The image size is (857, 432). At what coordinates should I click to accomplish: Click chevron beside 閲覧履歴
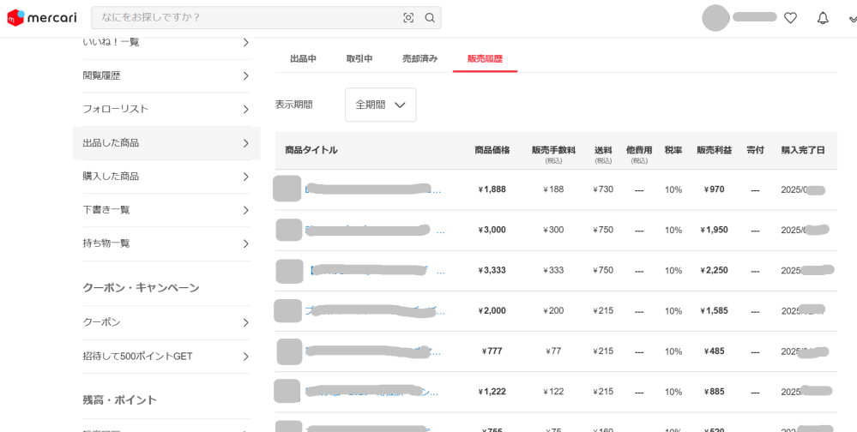245,76
